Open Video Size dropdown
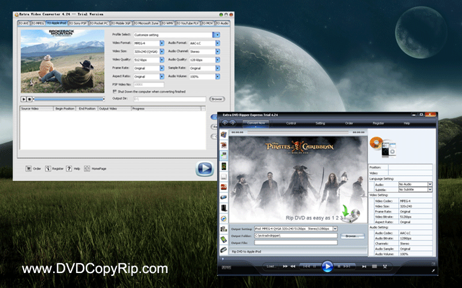The height and width of the screenshot is (288, 462). point(162,51)
